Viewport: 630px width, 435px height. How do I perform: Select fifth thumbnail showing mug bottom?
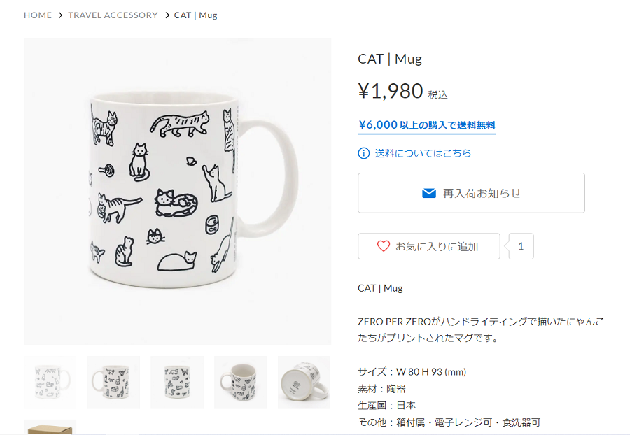(304, 383)
